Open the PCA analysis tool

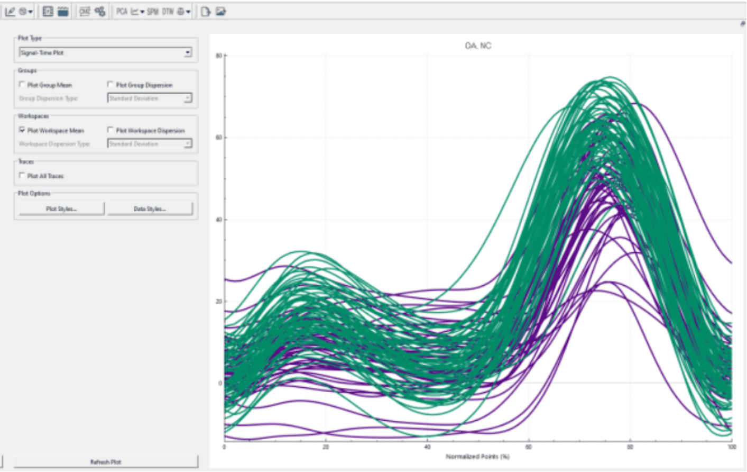click(122, 11)
